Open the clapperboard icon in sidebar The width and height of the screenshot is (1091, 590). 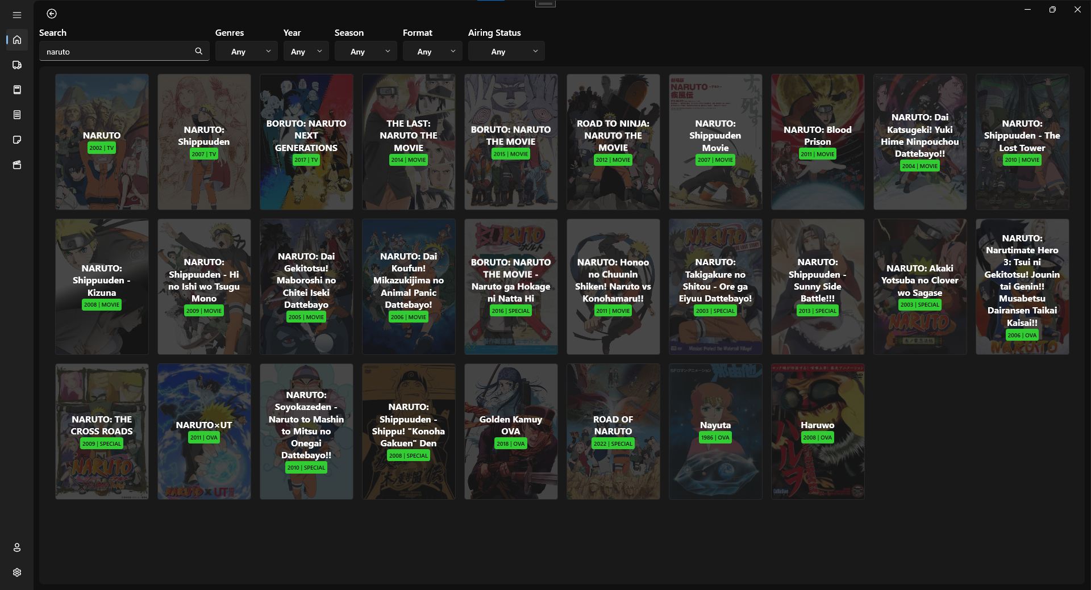(17, 165)
